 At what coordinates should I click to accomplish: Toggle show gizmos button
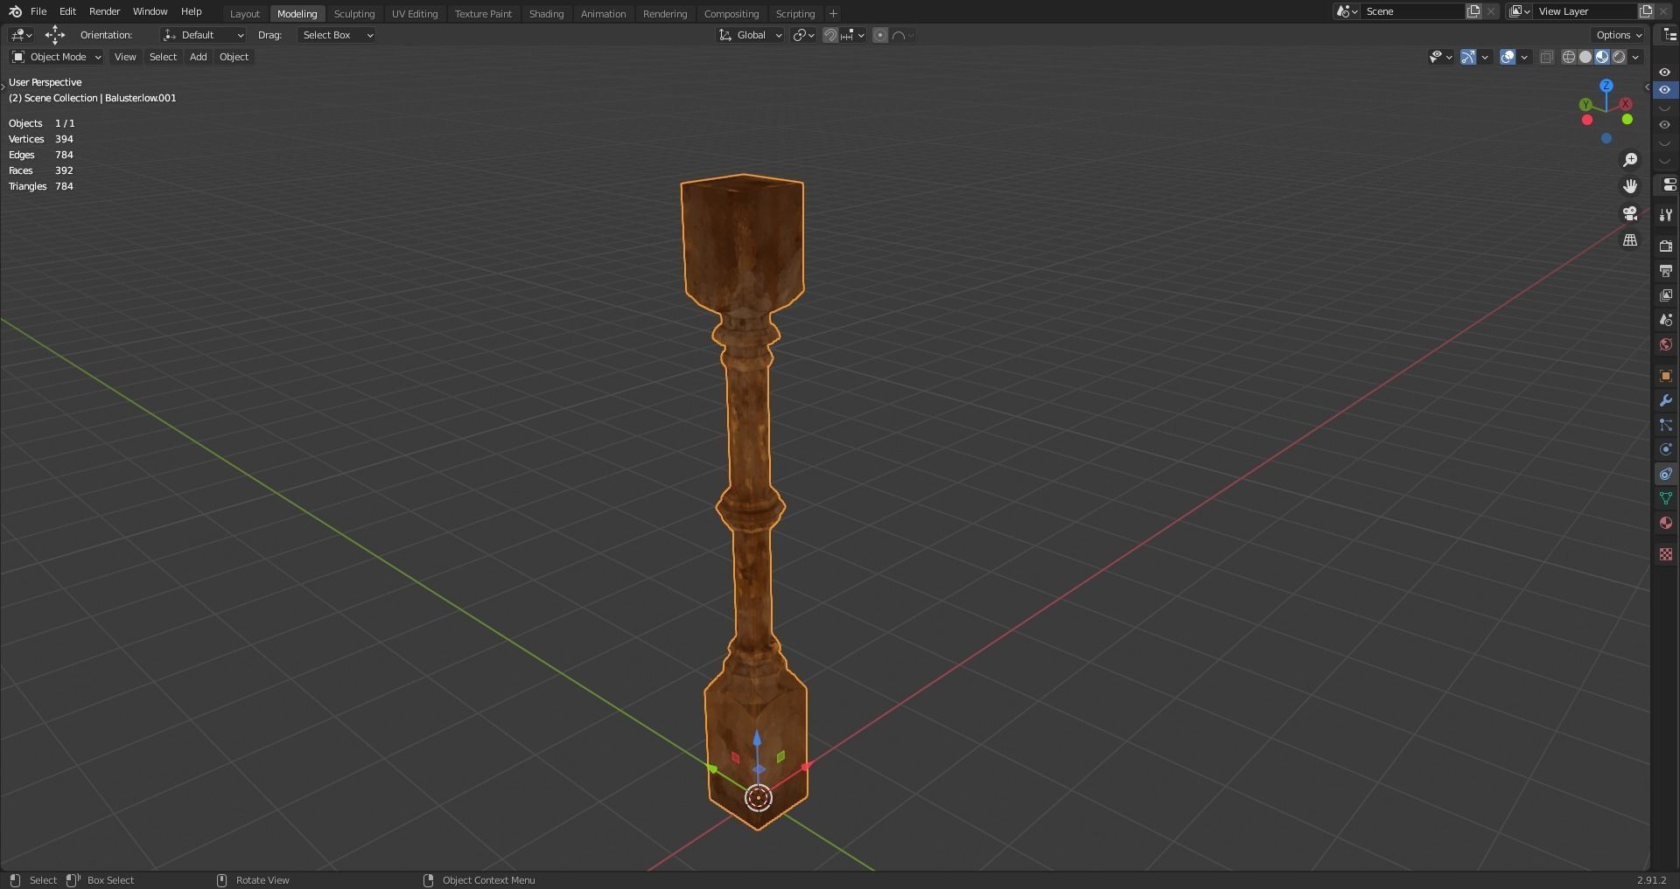1468,57
